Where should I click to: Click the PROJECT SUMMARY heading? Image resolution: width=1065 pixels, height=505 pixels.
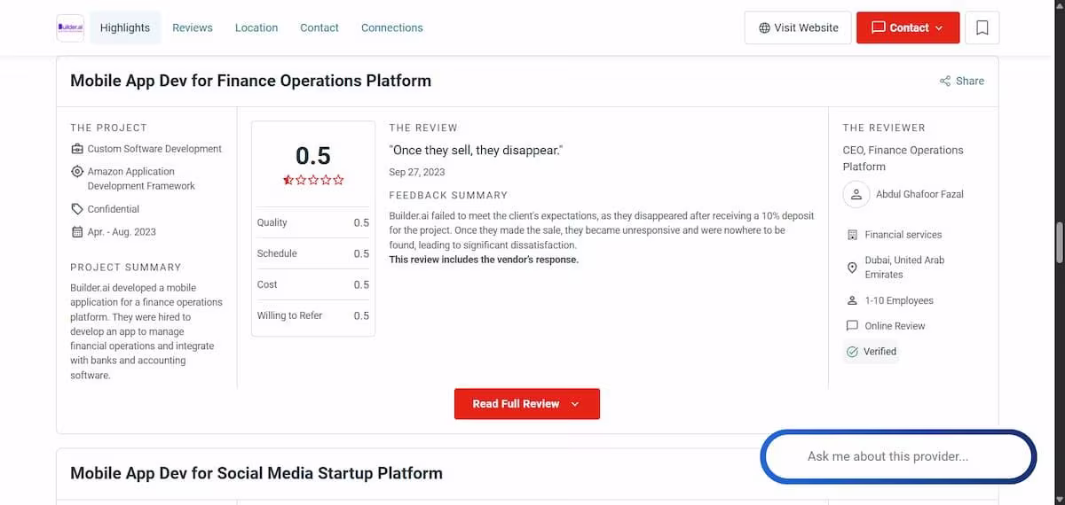(x=125, y=267)
